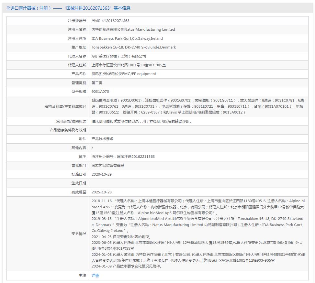
Task: Click 原注册证编号：国械注进20162211363 remark
Action: 123,157
